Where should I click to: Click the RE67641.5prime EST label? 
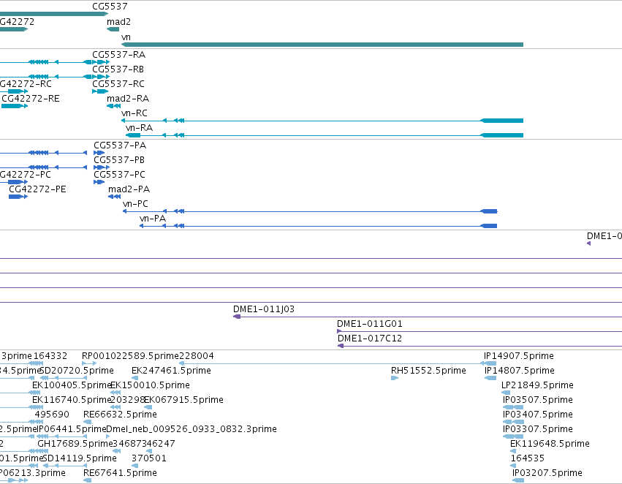click(120, 473)
